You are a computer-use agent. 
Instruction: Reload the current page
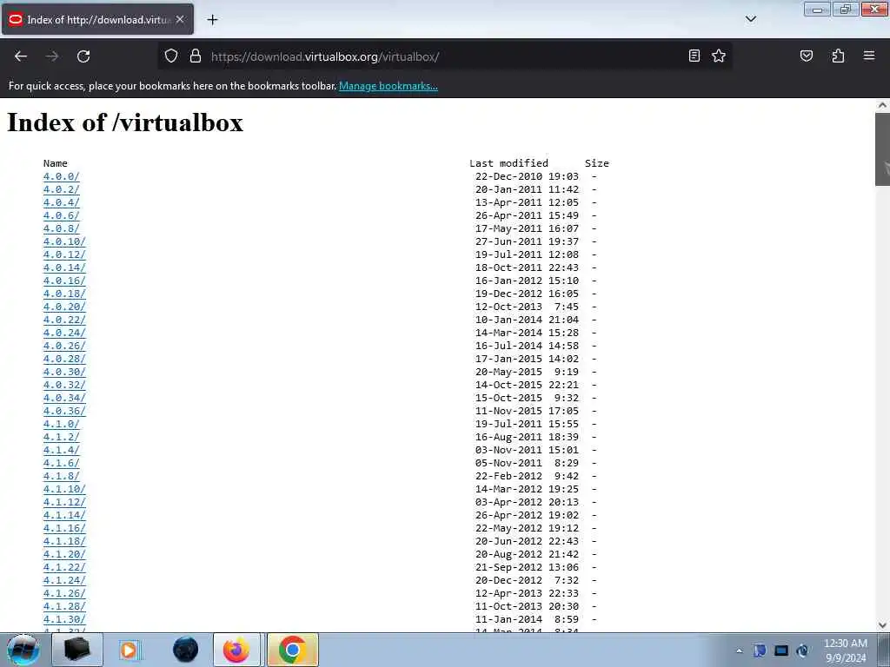pos(83,56)
